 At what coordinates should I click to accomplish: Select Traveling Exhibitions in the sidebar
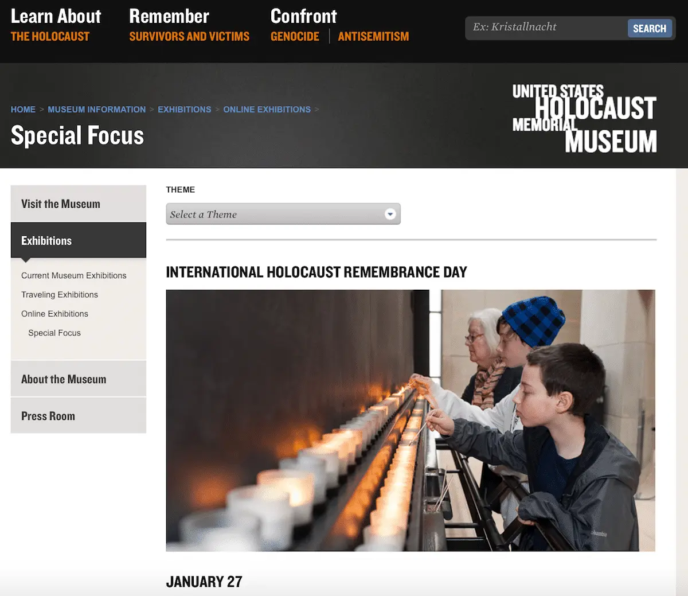[60, 294]
